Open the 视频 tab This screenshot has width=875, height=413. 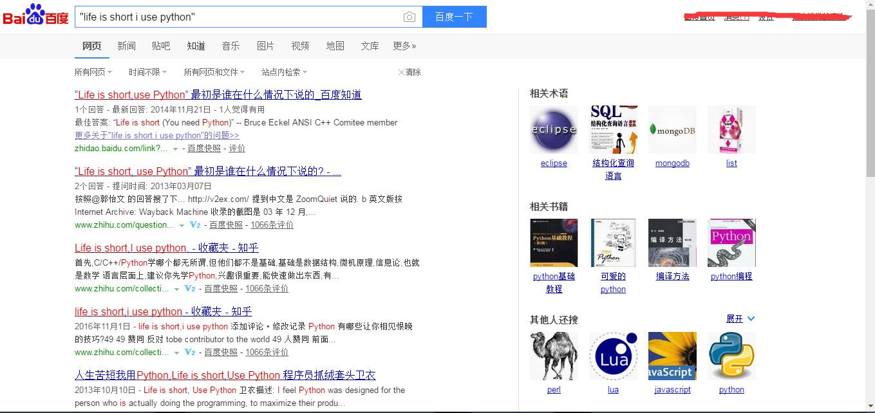300,46
